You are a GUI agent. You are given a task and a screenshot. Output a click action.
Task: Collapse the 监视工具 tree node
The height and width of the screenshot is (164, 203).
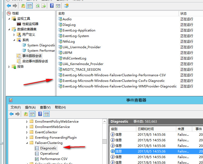[x=9, y=19]
